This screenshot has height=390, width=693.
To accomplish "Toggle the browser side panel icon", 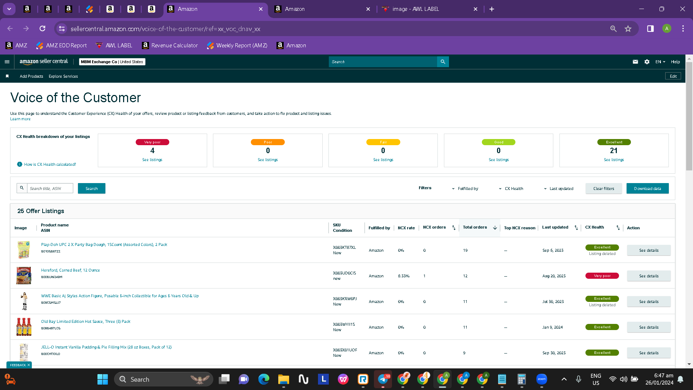I will click(650, 29).
